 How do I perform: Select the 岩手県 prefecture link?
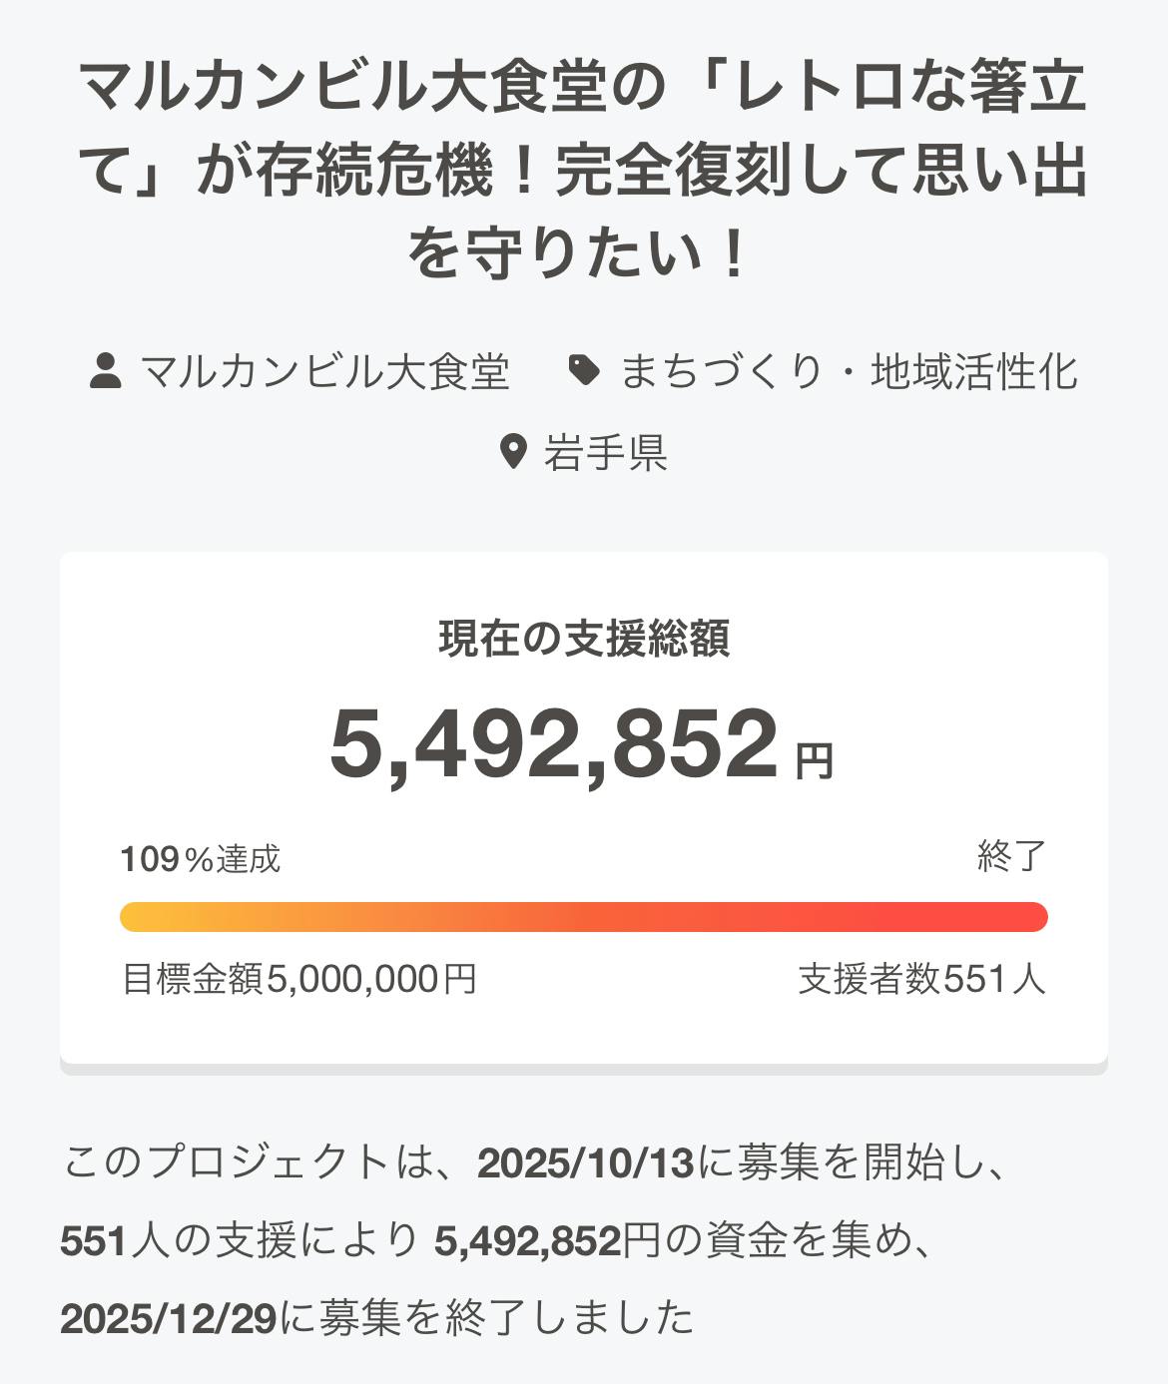(605, 453)
